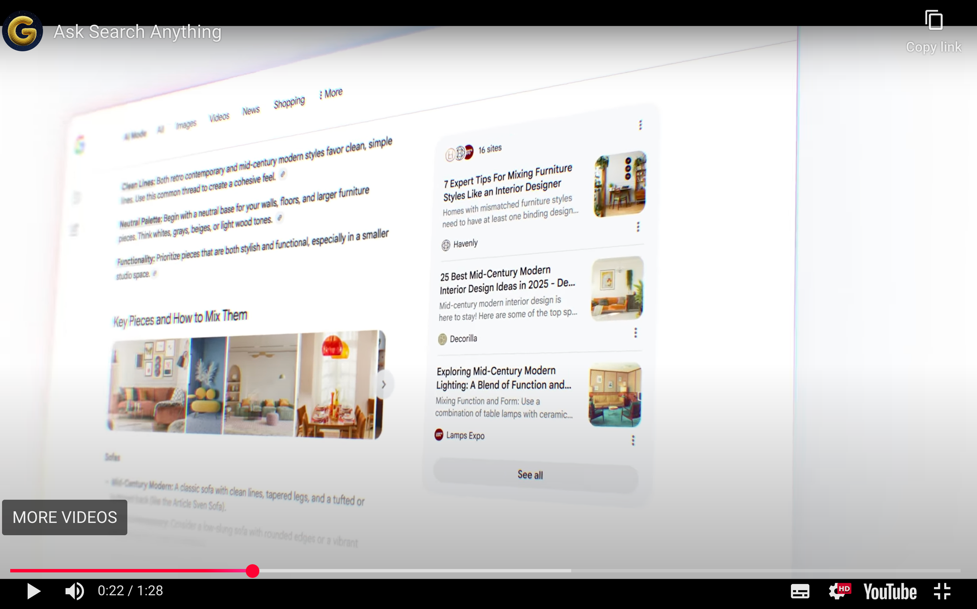Click the link icon after 'cohesive feel.'
This screenshot has height=609, width=977.
tap(283, 174)
